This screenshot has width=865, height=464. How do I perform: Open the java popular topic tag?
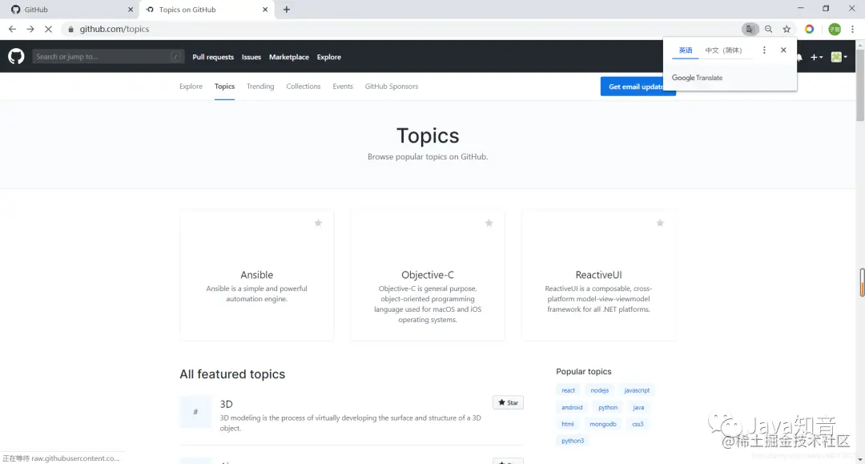coord(638,408)
